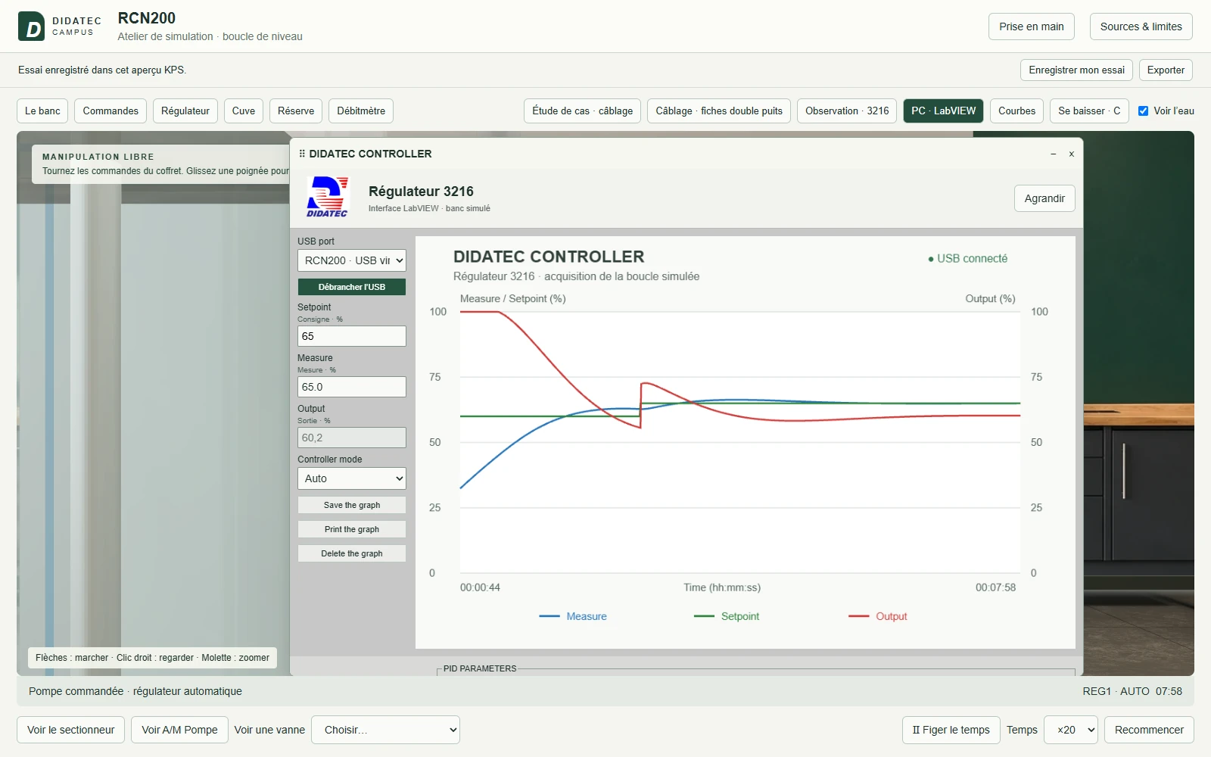
Task: Click the USB connecté status text
Action: pos(968,258)
